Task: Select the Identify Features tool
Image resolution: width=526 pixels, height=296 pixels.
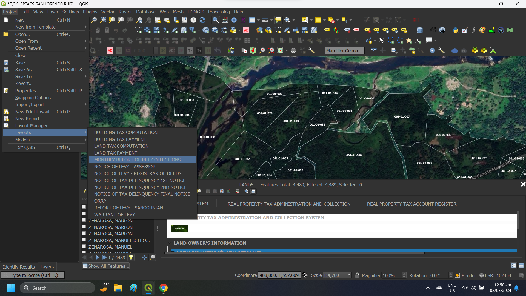Action: (216, 20)
